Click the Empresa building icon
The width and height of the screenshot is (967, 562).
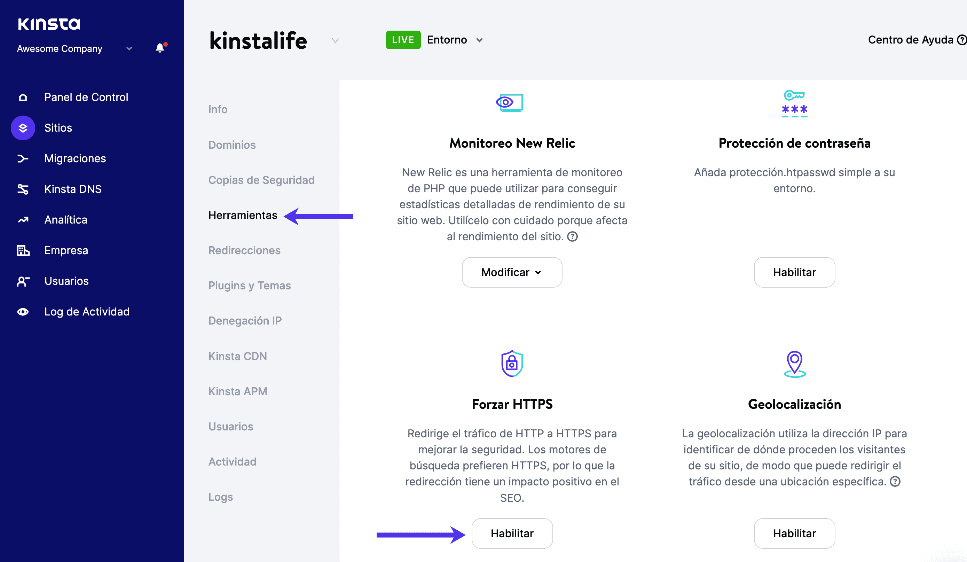(23, 250)
